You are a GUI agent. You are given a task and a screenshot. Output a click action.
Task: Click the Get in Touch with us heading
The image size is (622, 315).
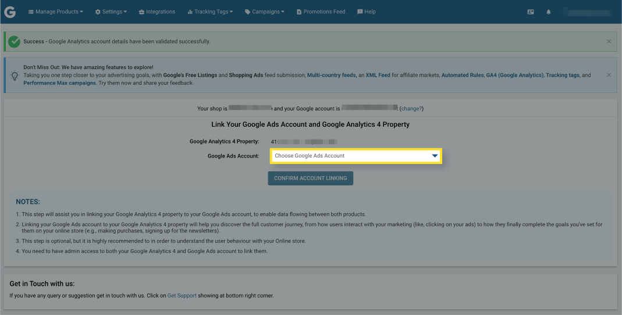(x=42, y=284)
